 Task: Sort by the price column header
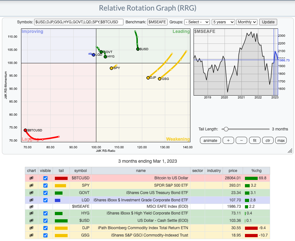[x=233, y=171]
